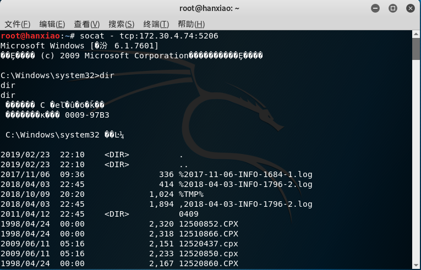421x270 pixels.
Task: Click the Microsoft Windows 6.1.7601 version line
Action: [79, 46]
